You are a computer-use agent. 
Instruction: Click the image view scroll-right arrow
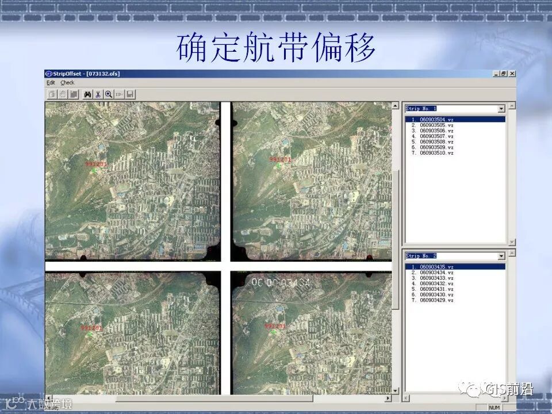click(x=388, y=398)
